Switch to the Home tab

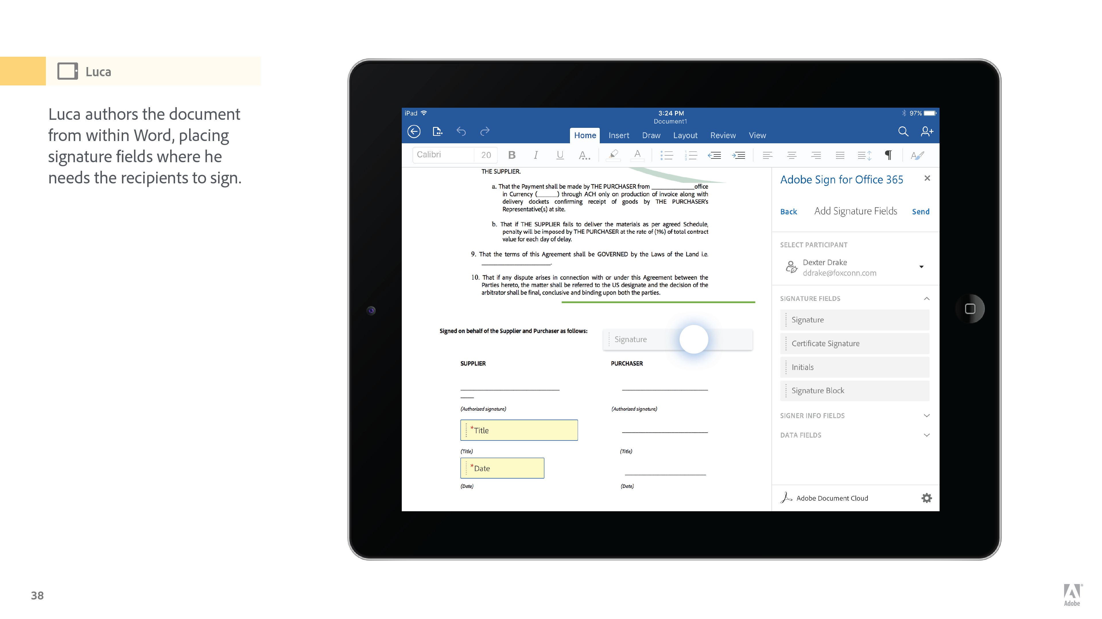coord(585,136)
